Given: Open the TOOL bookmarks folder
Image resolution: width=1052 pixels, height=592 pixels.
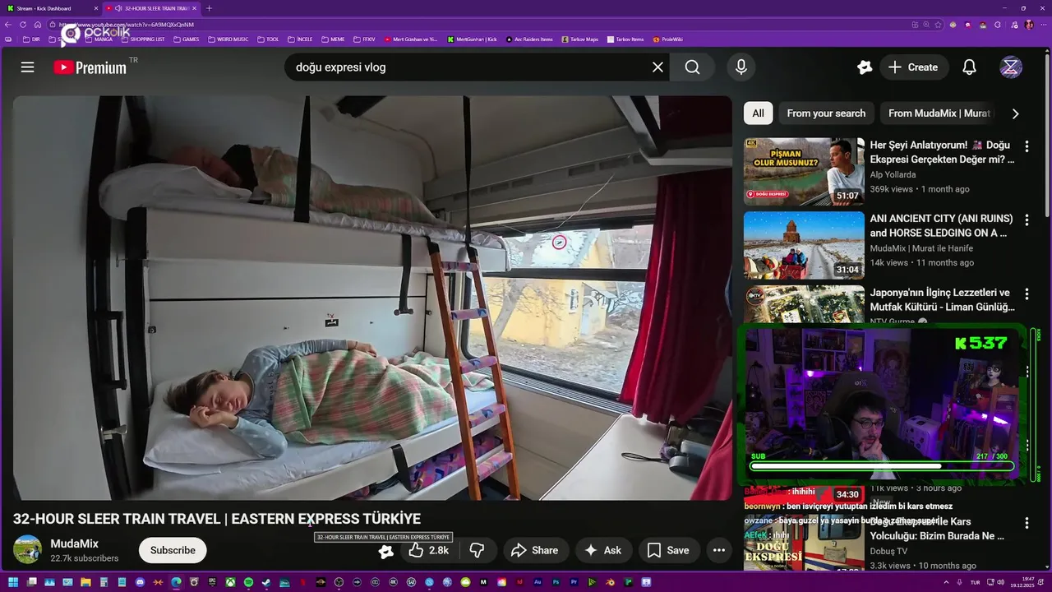Looking at the screenshot, I should click(269, 39).
